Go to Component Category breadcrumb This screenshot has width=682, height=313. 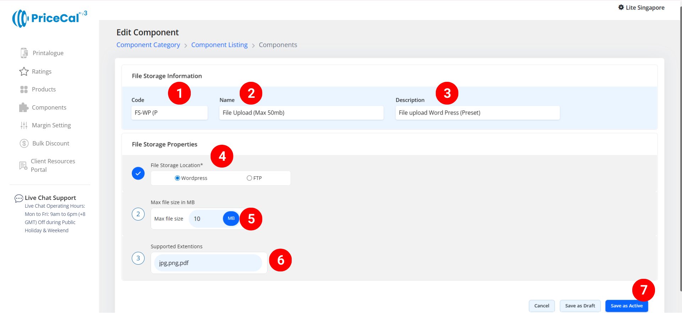148,45
